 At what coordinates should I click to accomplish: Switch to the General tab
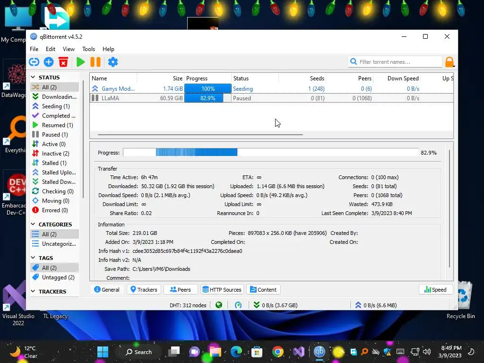pos(107,290)
